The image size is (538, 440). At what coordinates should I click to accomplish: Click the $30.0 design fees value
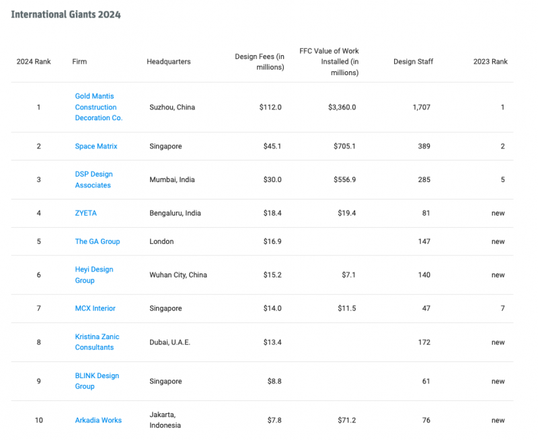(272, 179)
